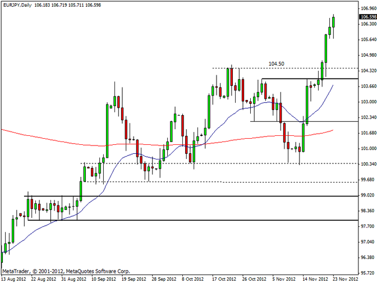Click the 96.380 price axis label
Screen dimensions: 377x283
367,257
